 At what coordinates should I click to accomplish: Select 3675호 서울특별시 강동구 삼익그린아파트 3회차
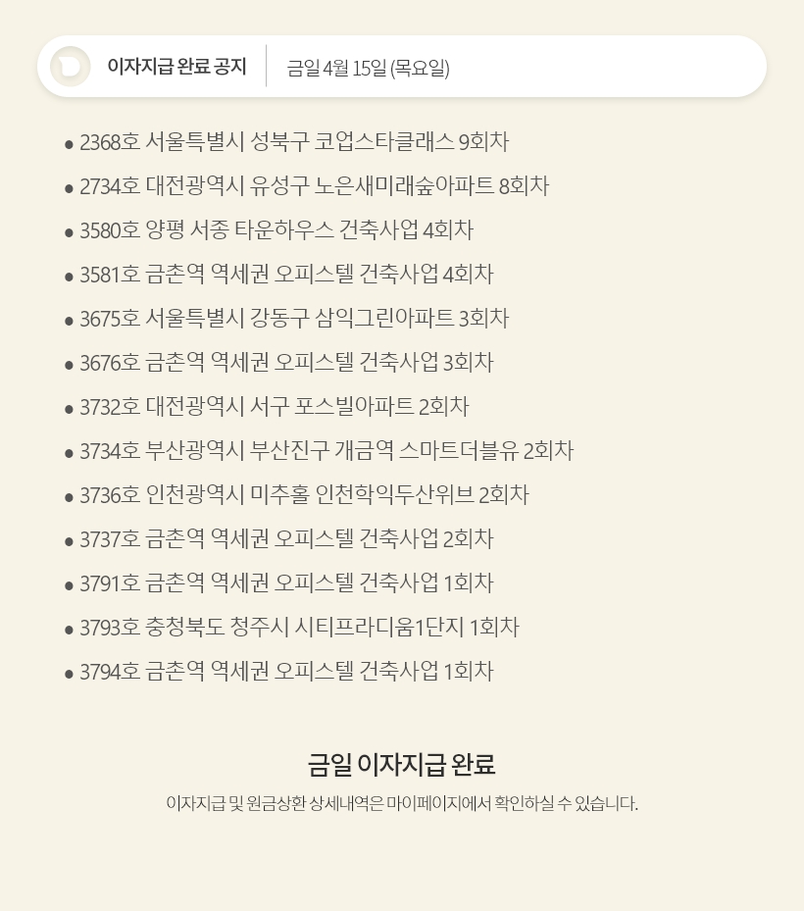(x=294, y=319)
